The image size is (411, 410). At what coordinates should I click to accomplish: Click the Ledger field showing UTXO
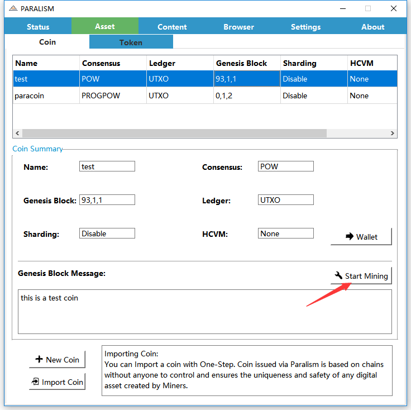point(286,200)
